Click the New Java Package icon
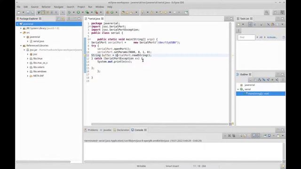This screenshot has width=301, height=169. click(108, 13)
